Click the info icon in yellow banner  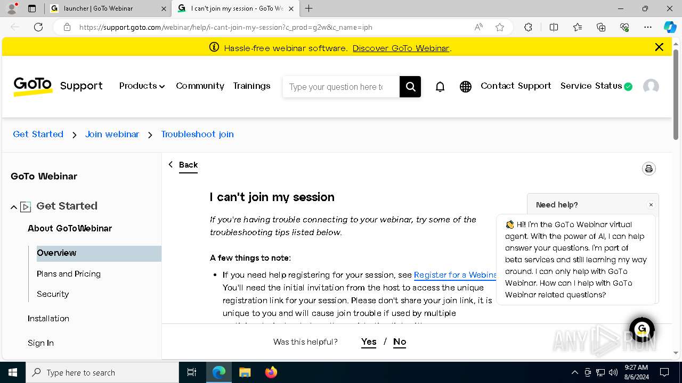pyautogui.click(x=214, y=47)
